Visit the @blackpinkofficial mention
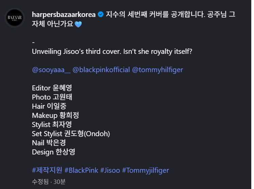 coord(101,70)
